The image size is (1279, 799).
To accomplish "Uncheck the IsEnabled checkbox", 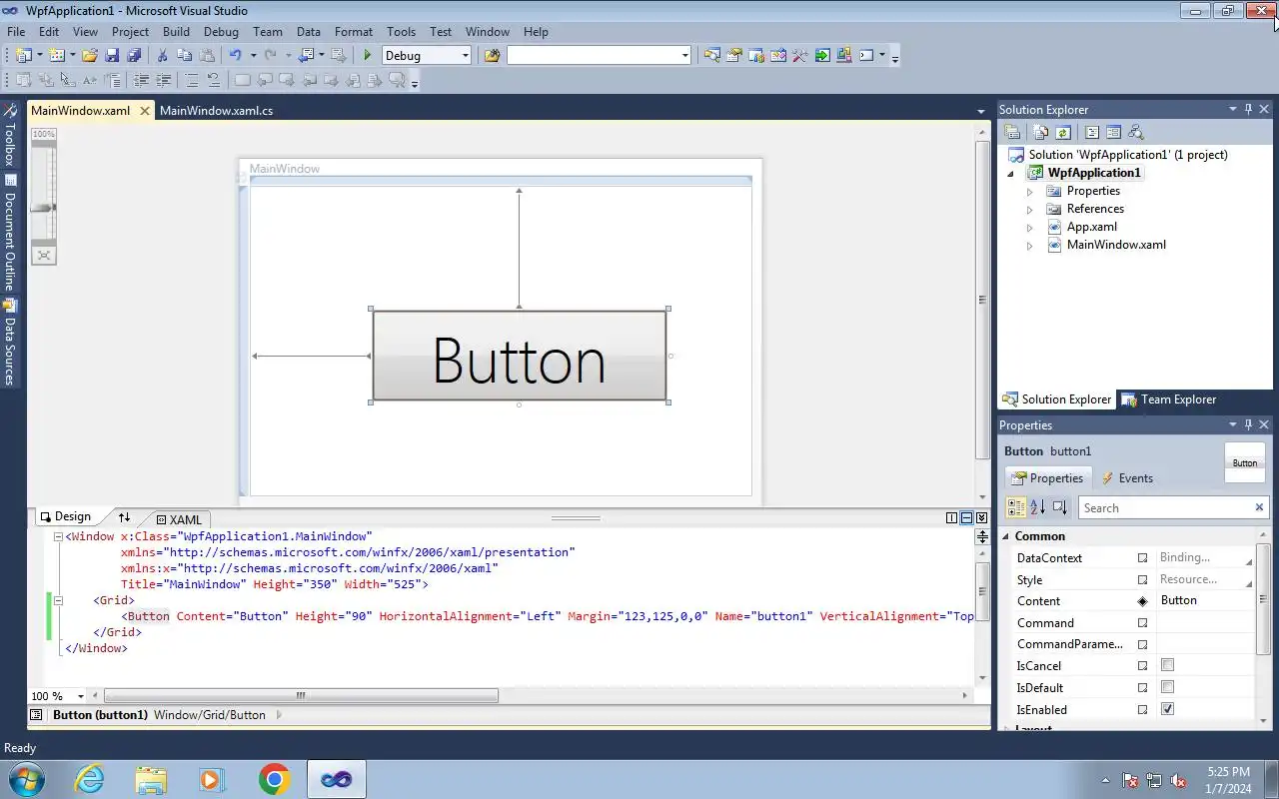I will pyautogui.click(x=1167, y=709).
